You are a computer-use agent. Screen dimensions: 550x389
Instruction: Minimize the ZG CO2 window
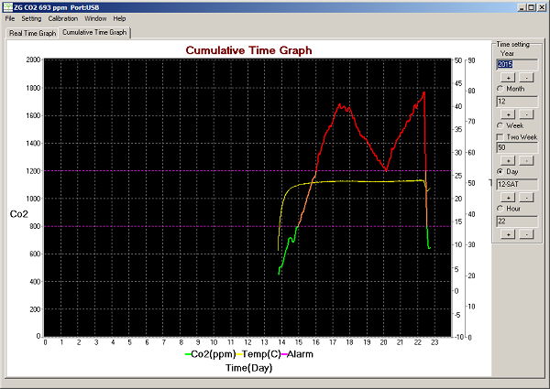point(522,7)
